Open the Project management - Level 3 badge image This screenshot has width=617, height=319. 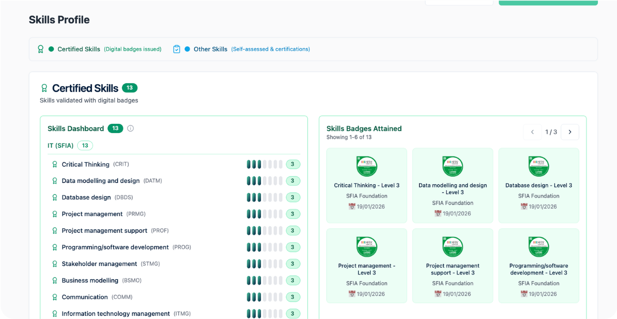pos(367,247)
